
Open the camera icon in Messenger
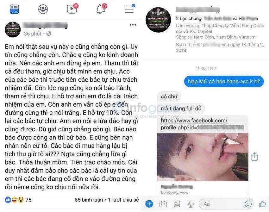pyautogui.click(x=163, y=204)
